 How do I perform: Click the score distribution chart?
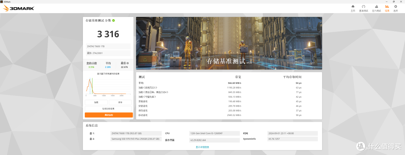pos(108,86)
